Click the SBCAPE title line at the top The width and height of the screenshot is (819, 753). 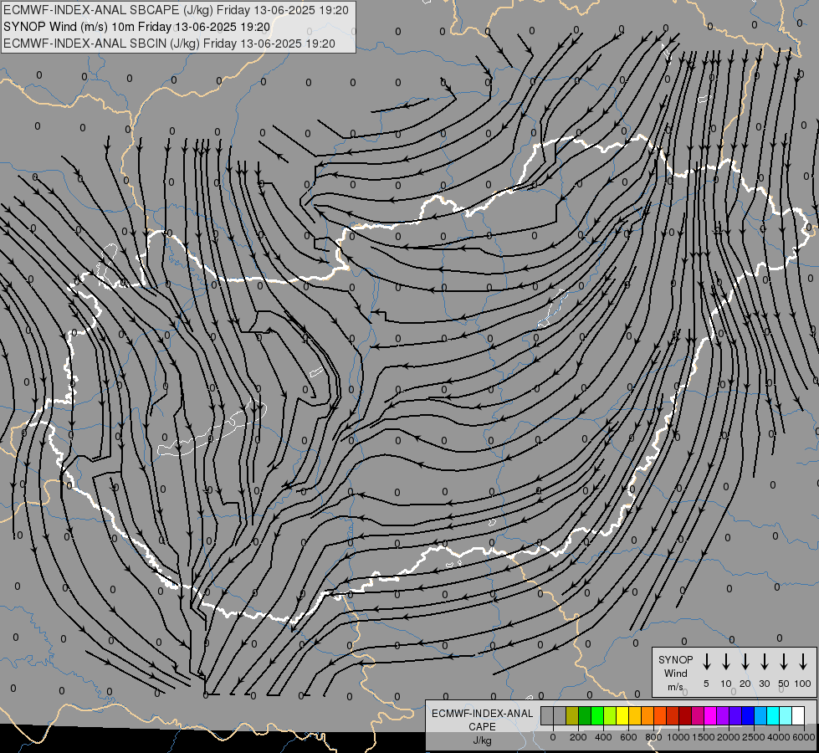tap(176, 10)
